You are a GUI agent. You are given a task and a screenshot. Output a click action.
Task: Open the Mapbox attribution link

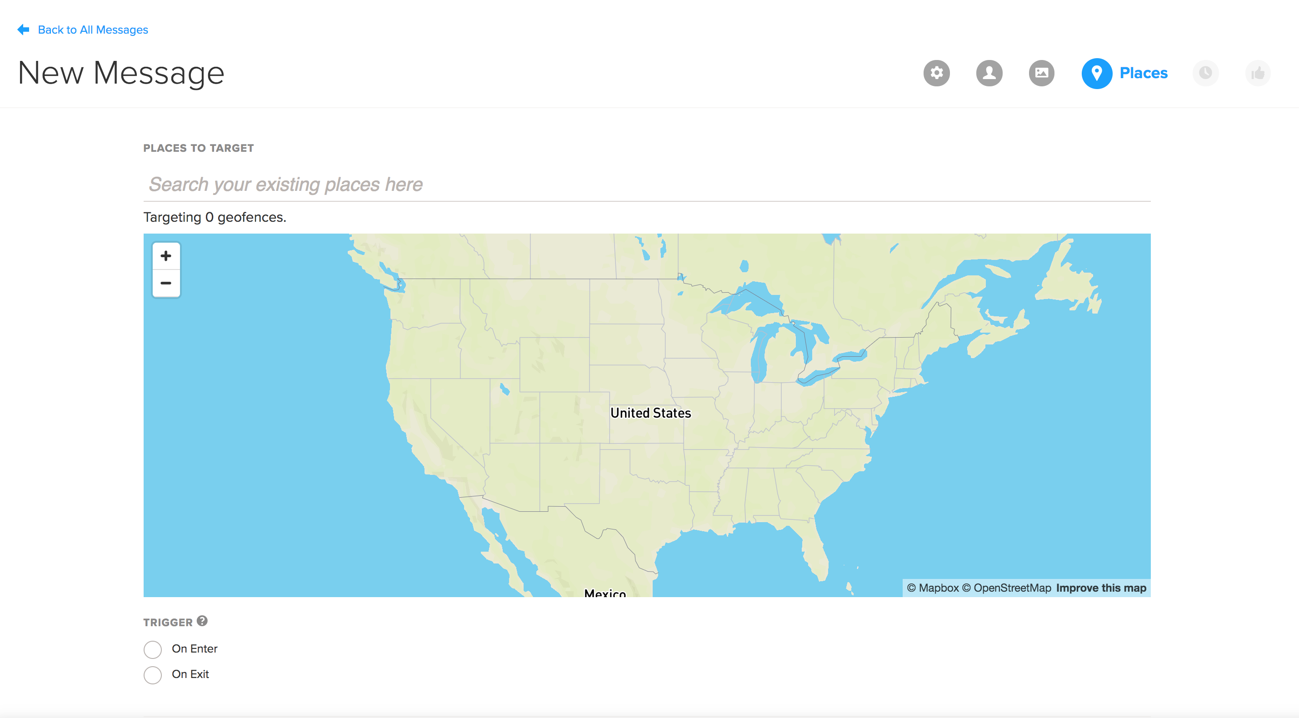point(933,588)
